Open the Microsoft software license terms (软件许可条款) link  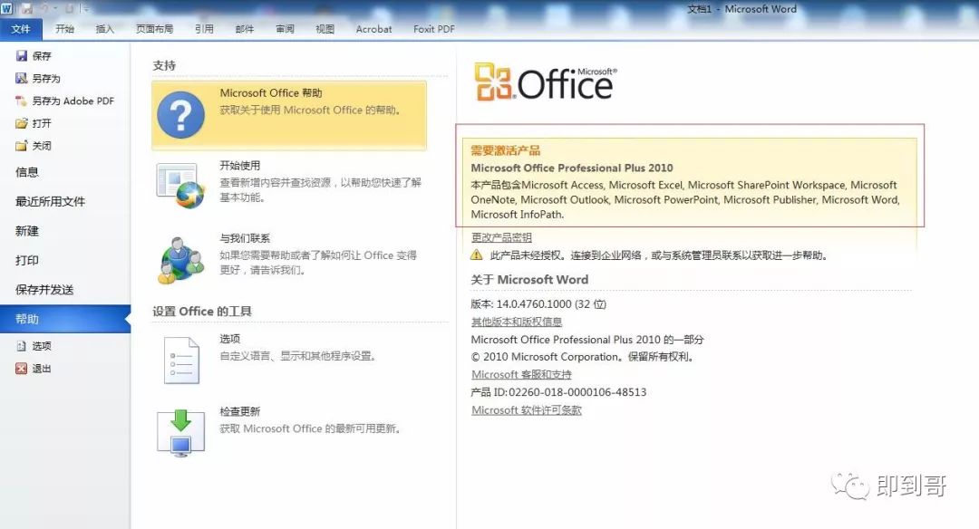tap(527, 409)
